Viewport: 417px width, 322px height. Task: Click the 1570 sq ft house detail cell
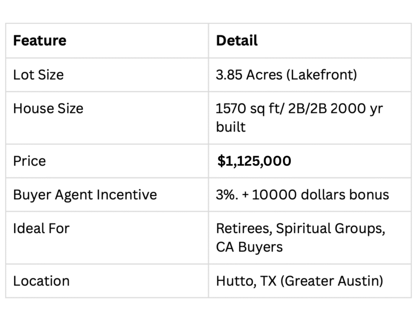[x=310, y=118]
